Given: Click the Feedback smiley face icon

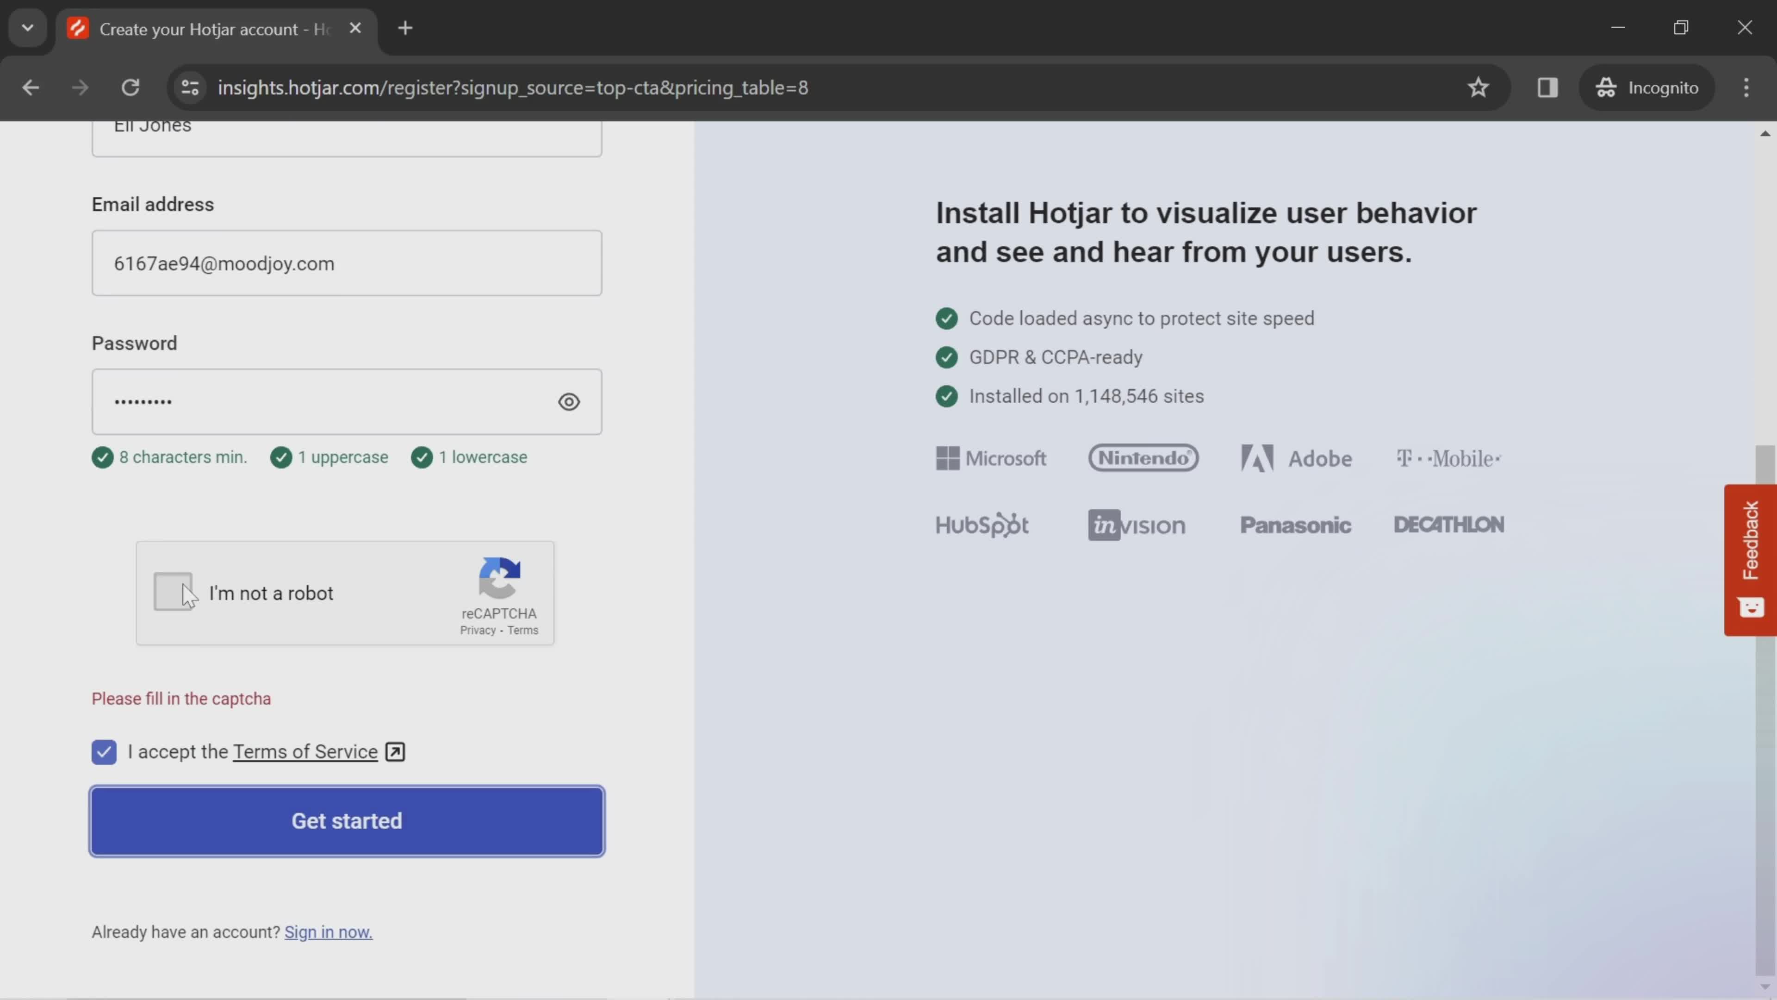Looking at the screenshot, I should (x=1751, y=607).
